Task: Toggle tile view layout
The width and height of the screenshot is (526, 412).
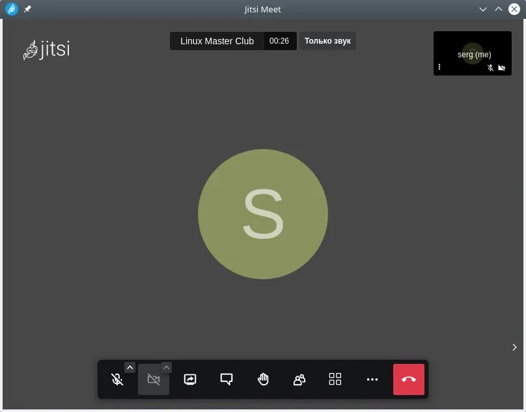Action: click(x=335, y=379)
